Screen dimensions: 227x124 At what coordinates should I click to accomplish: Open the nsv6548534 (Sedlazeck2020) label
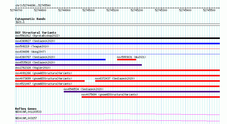tap(84, 89)
